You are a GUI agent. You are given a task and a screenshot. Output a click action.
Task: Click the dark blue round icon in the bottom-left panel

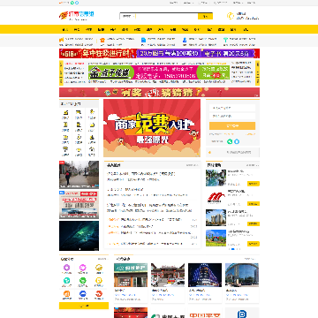(83, 293)
